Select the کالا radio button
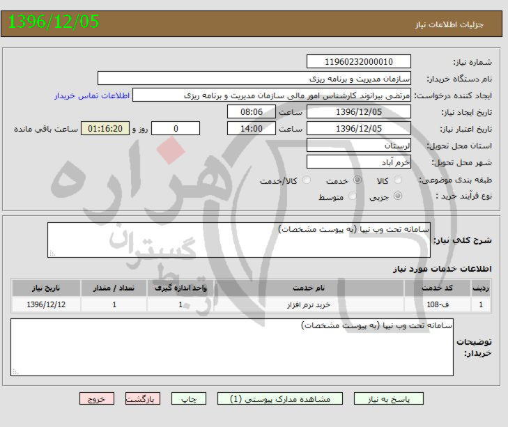Screen dimensions: 508x427 pyautogui.click(x=398, y=180)
